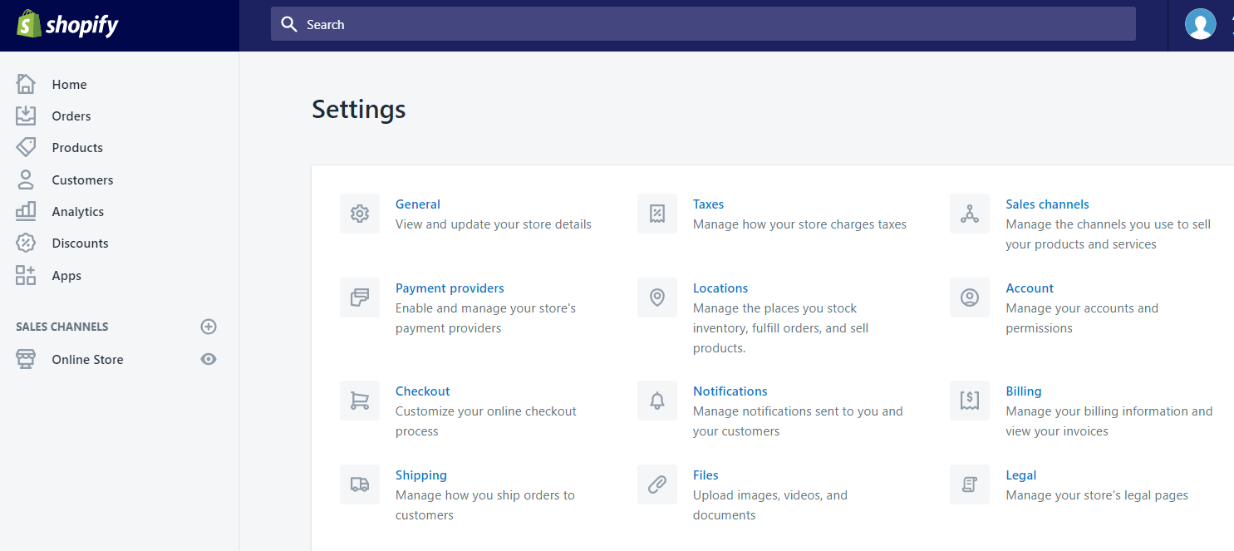Click the Analytics bar chart icon
1234x551 pixels.
(x=26, y=211)
